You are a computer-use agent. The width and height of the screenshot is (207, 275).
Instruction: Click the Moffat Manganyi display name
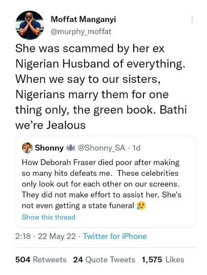84,19
